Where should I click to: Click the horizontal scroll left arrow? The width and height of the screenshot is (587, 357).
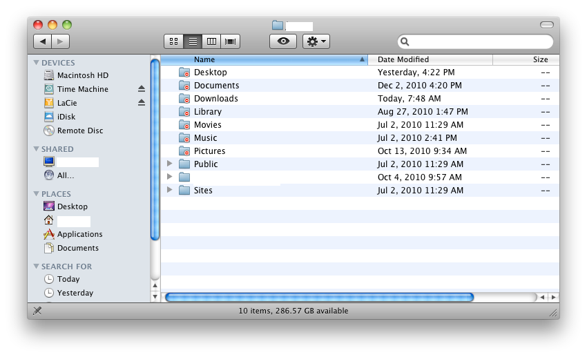[542, 297]
